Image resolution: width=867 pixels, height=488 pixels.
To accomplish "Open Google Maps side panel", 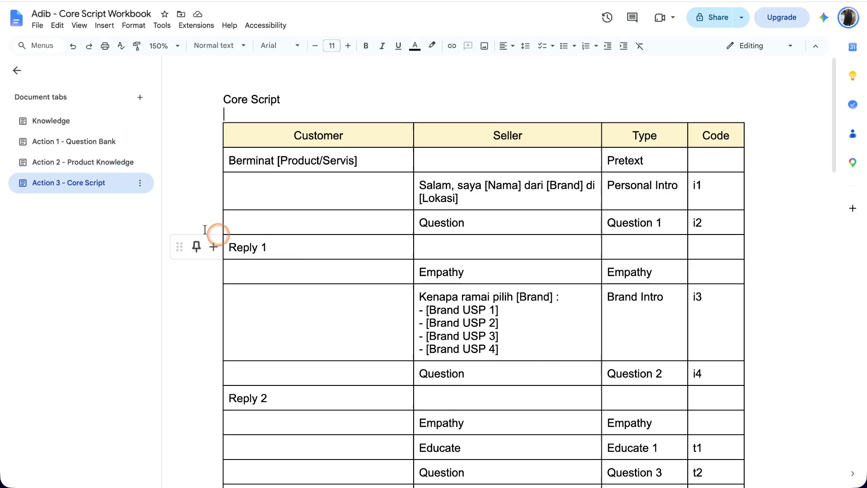I will tap(853, 162).
